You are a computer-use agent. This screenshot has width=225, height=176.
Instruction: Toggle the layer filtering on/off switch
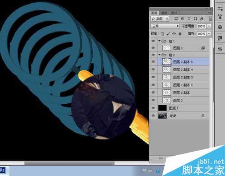(211, 19)
